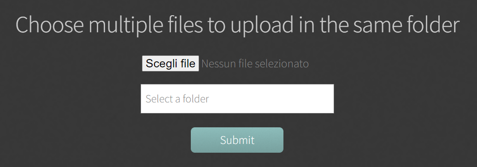Click the grey text beside Scegli file
477x167 pixels.
[x=255, y=64]
